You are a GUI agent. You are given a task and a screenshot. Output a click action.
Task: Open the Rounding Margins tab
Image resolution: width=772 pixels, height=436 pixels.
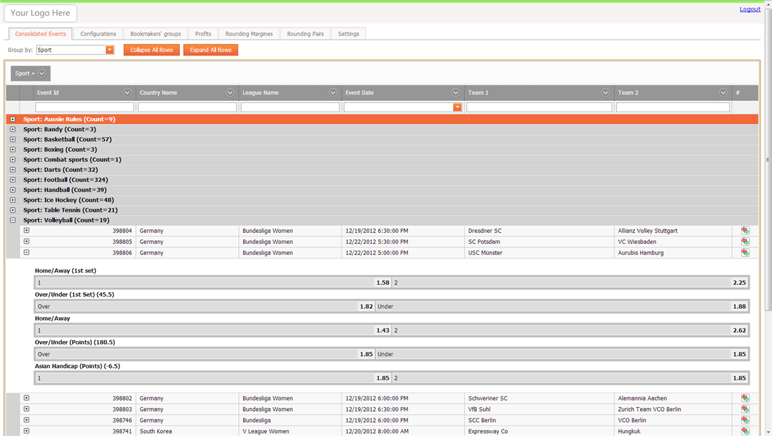tap(249, 33)
